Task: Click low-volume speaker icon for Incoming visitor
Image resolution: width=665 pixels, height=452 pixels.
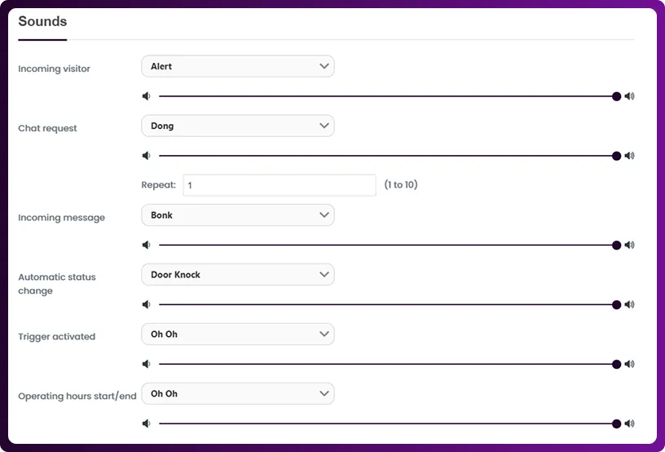Action: click(x=146, y=96)
